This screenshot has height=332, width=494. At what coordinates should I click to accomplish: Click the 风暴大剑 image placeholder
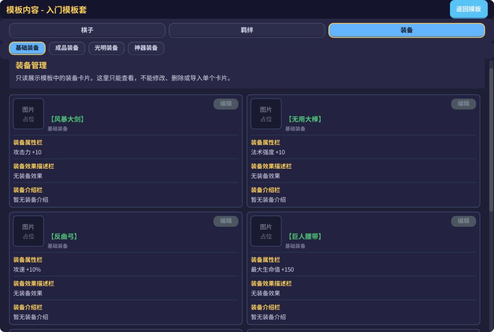coord(28,114)
